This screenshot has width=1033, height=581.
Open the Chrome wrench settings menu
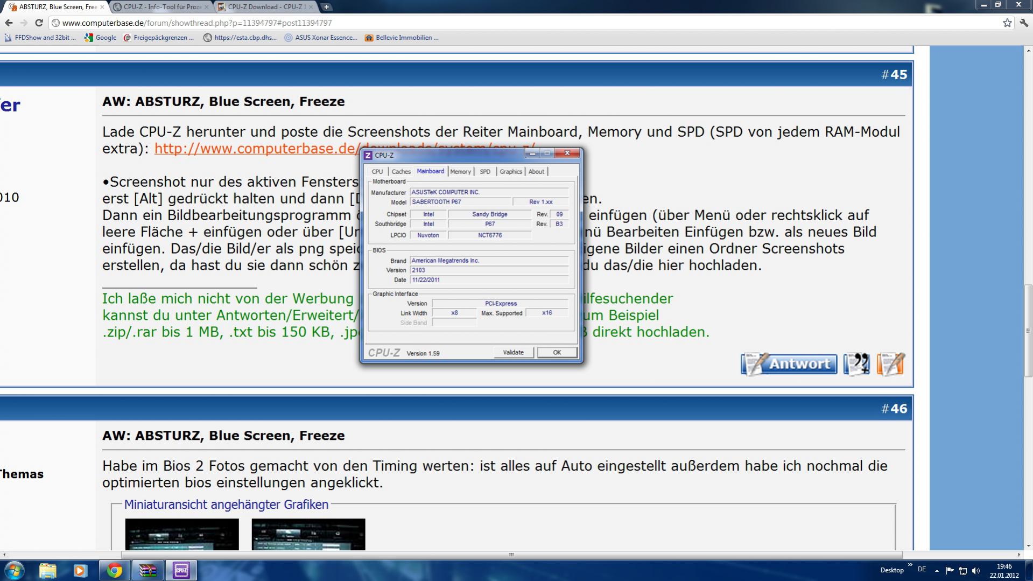click(x=1023, y=23)
